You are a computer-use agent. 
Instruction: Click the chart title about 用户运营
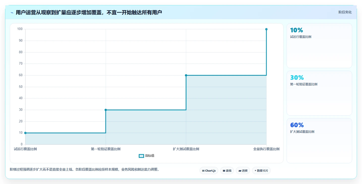89,13
